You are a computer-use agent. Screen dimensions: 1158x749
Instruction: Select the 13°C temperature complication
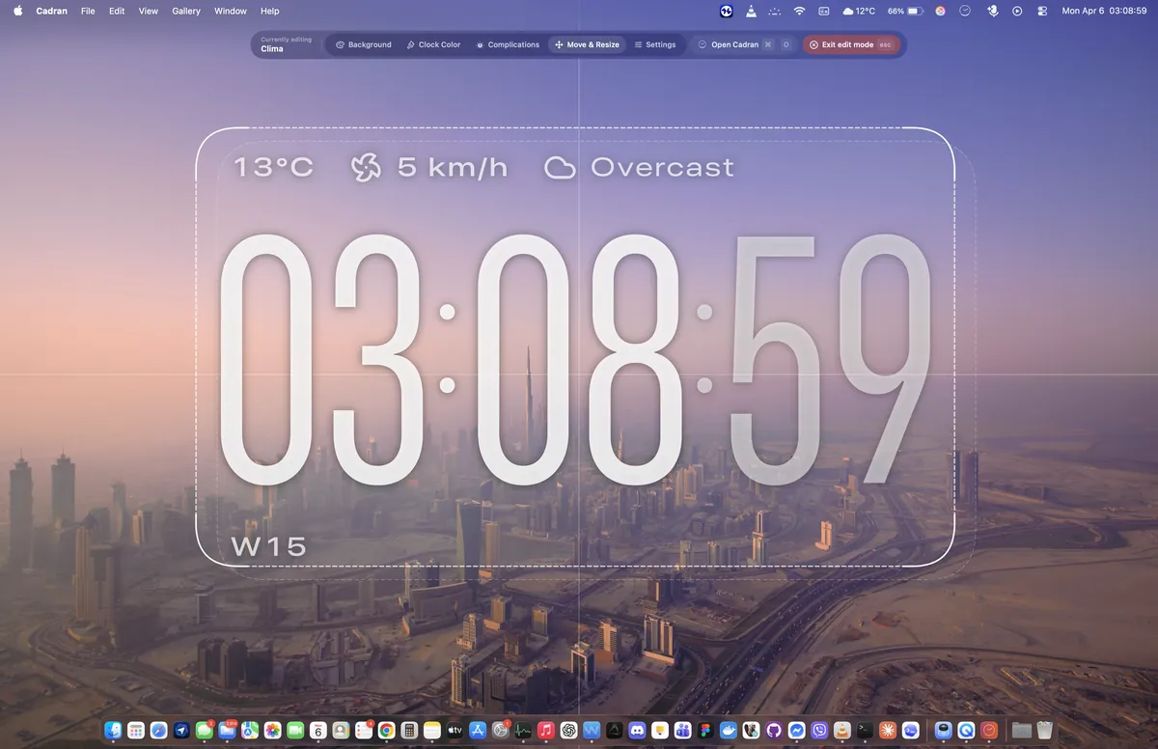274,167
